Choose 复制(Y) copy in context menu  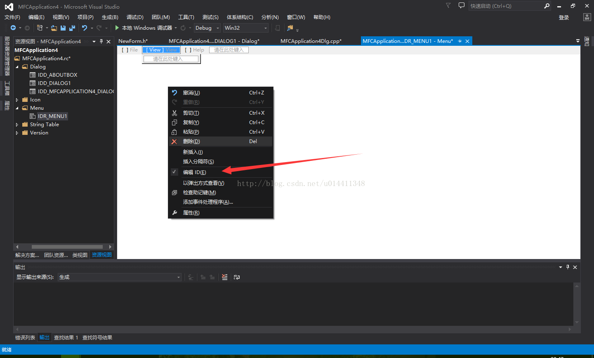[221, 122]
